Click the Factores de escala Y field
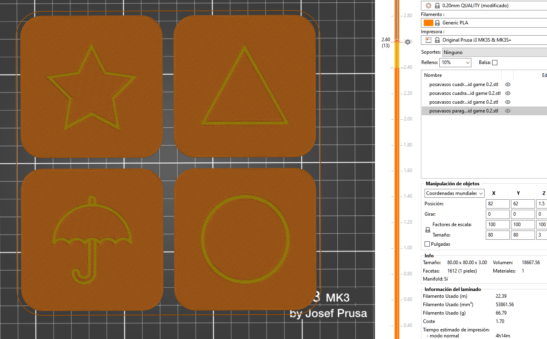 coord(523,225)
